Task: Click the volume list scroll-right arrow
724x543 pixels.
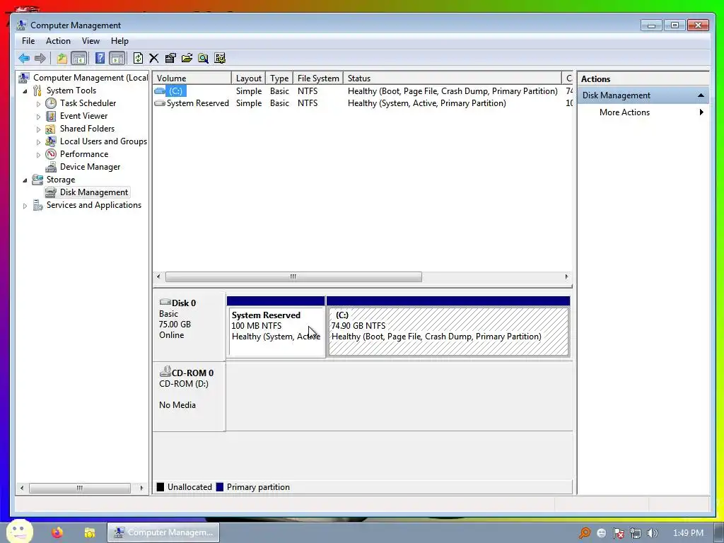Action: coord(566,276)
